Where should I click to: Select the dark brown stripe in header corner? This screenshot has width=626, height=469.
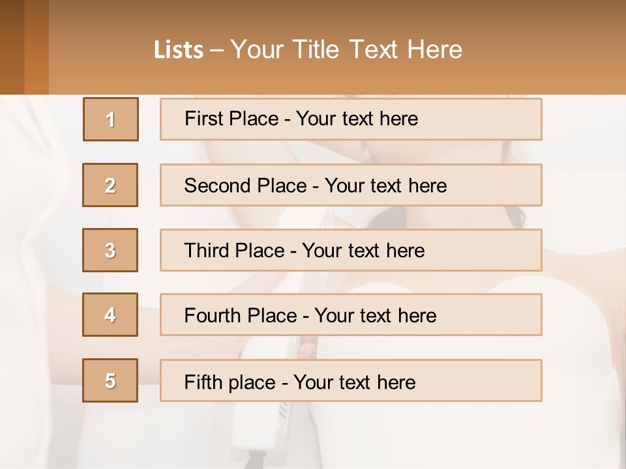coord(12,47)
